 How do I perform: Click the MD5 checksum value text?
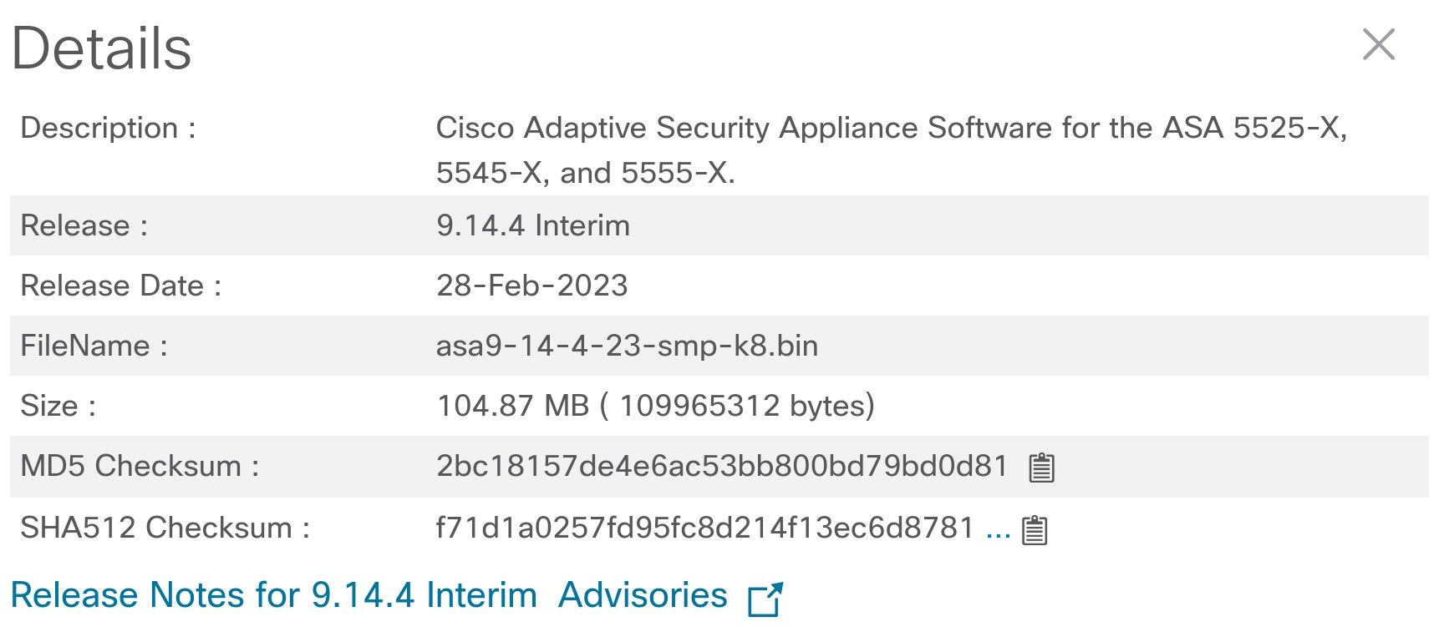click(722, 466)
